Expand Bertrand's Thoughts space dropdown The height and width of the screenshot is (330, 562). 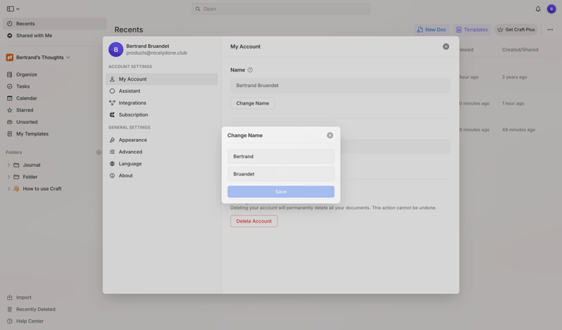click(x=68, y=58)
